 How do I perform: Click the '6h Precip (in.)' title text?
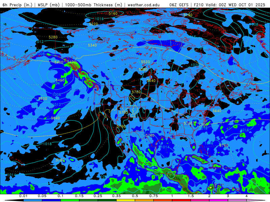pos(18,5)
